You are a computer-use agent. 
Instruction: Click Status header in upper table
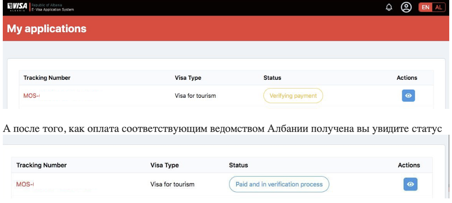pos(272,78)
